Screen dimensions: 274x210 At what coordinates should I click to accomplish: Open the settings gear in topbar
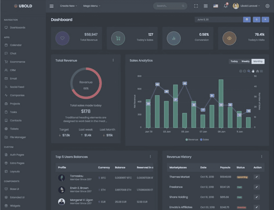click(267, 6)
